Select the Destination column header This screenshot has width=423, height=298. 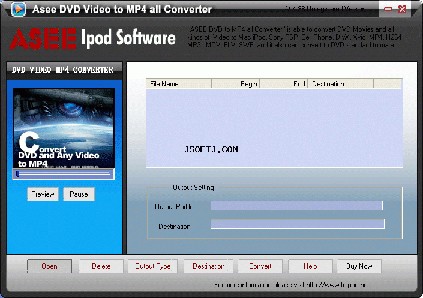341,83
